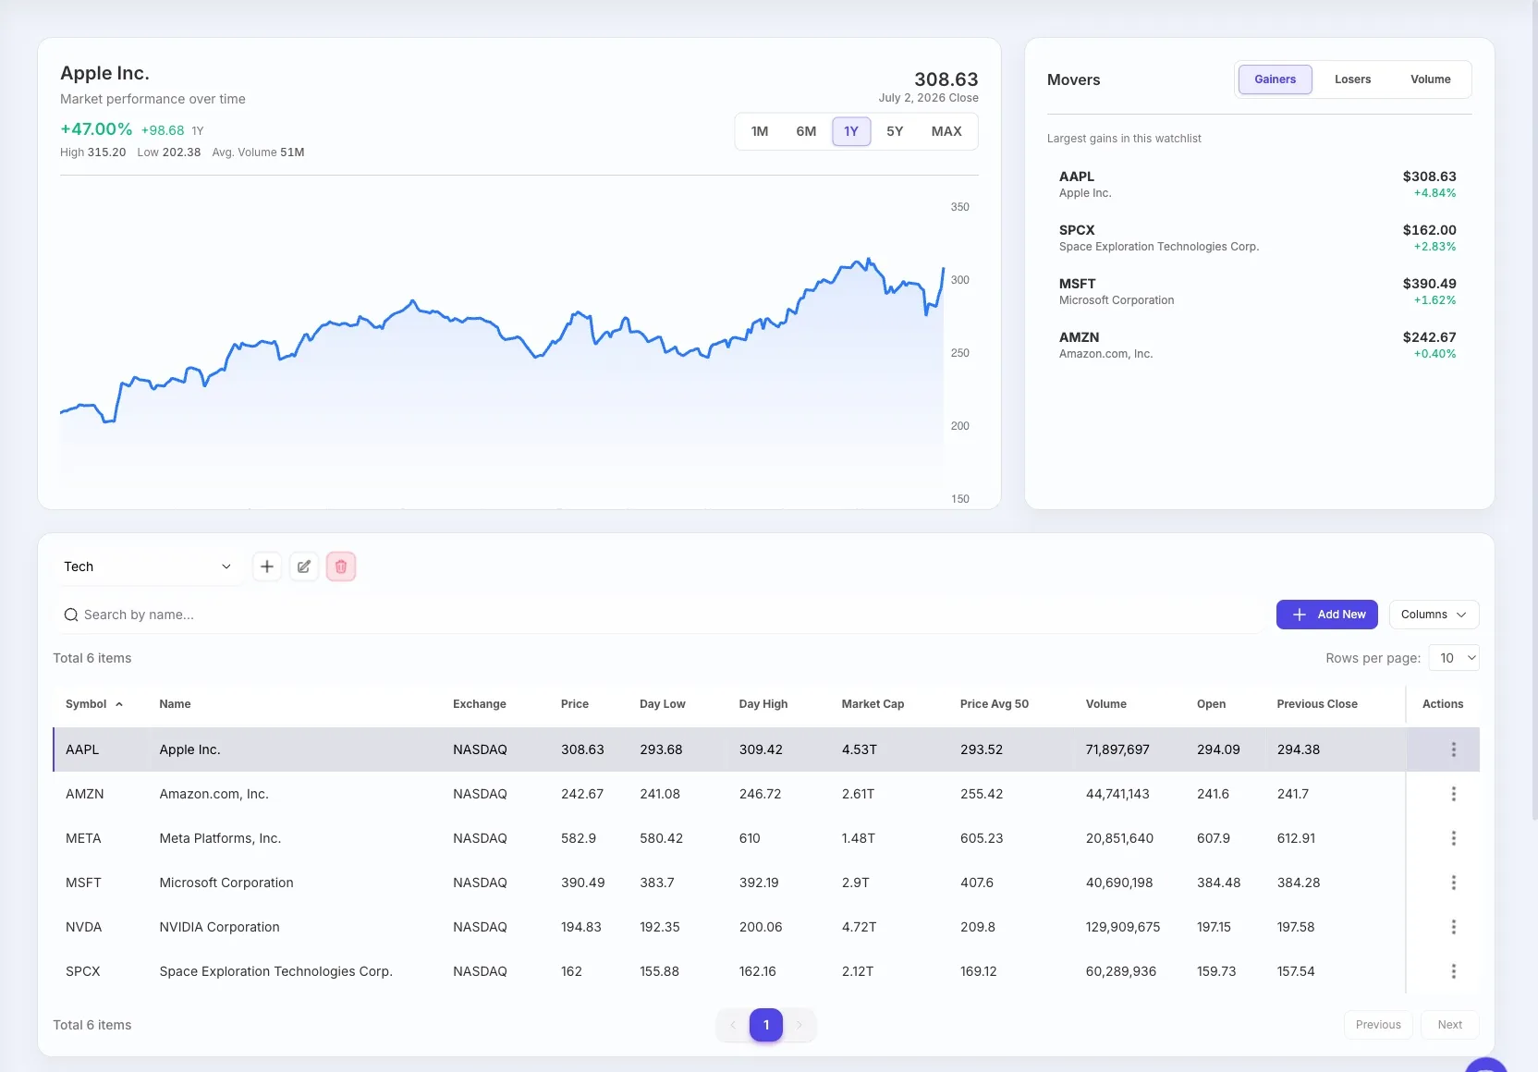Open actions menu for NVDA row

(1453, 927)
